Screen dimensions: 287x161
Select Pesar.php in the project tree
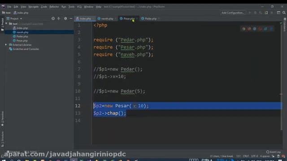(22, 41)
